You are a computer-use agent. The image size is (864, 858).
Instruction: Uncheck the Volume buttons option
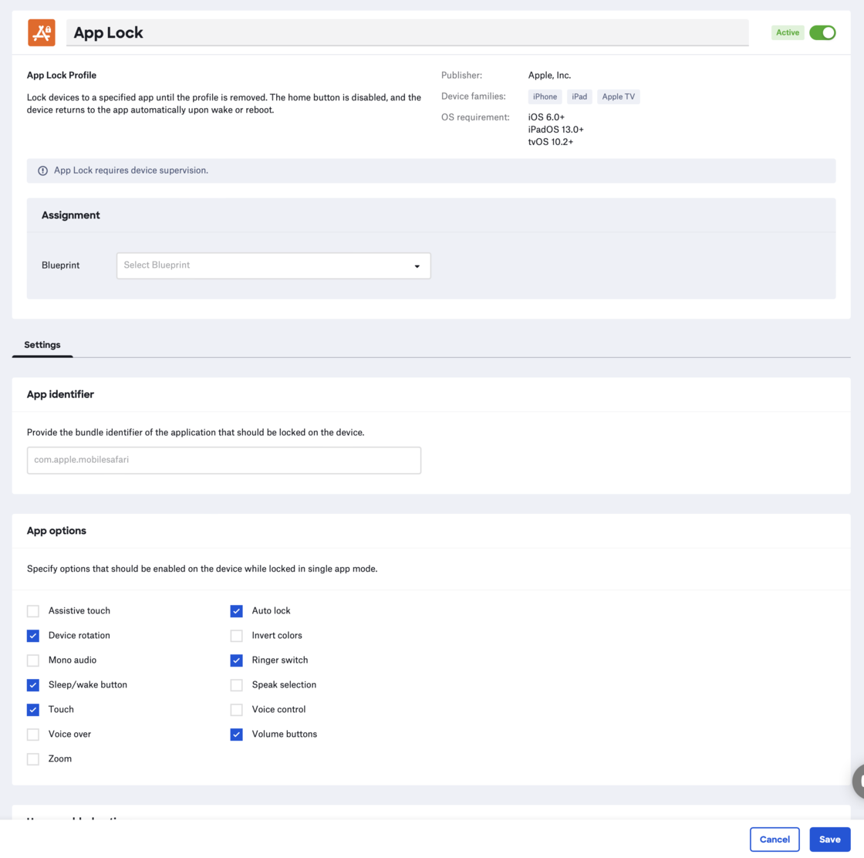pos(237,735)
